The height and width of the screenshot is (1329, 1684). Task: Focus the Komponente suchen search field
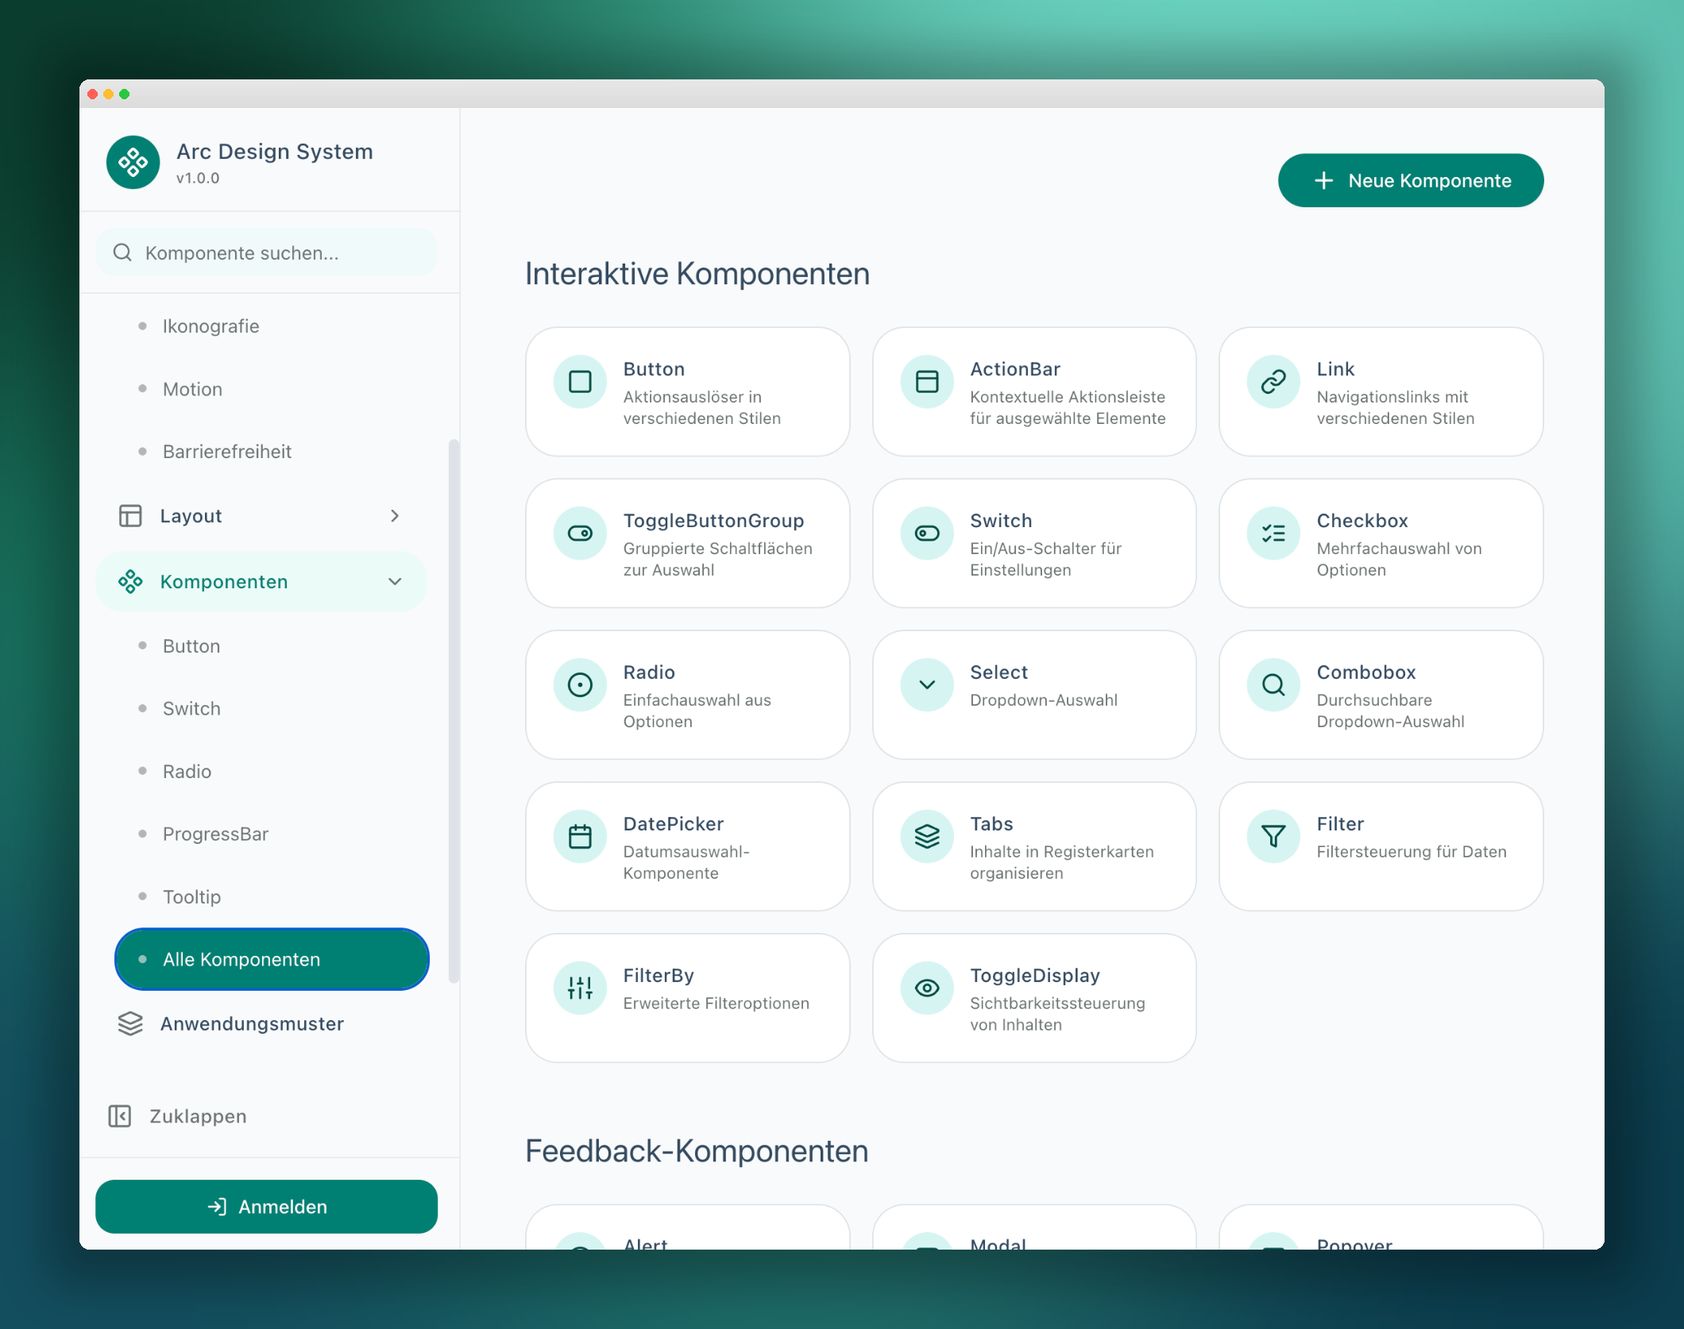click(266, 252)
